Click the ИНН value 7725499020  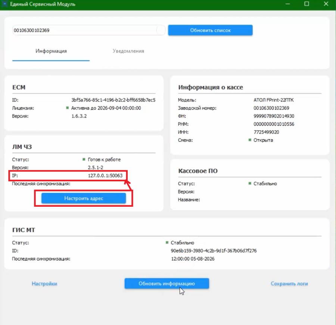coord(266,132)
